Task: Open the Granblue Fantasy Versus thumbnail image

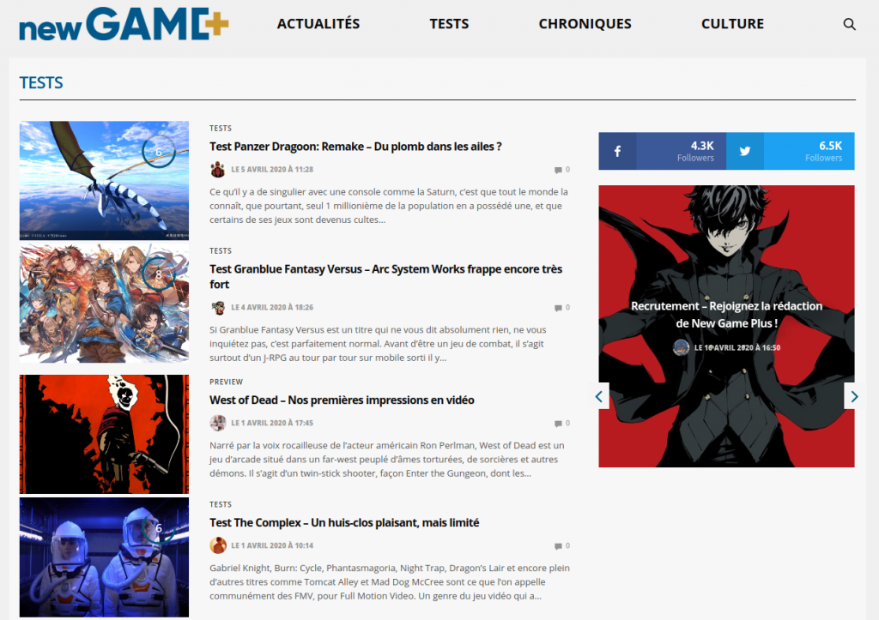Action: [104, 303]
